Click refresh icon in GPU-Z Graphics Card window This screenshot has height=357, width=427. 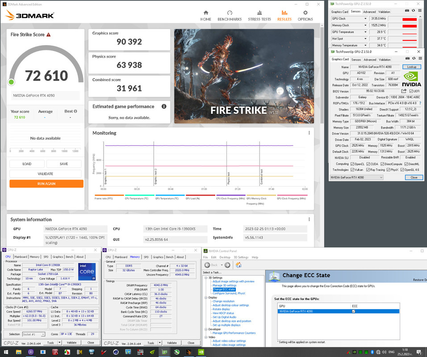coord(414,58)
